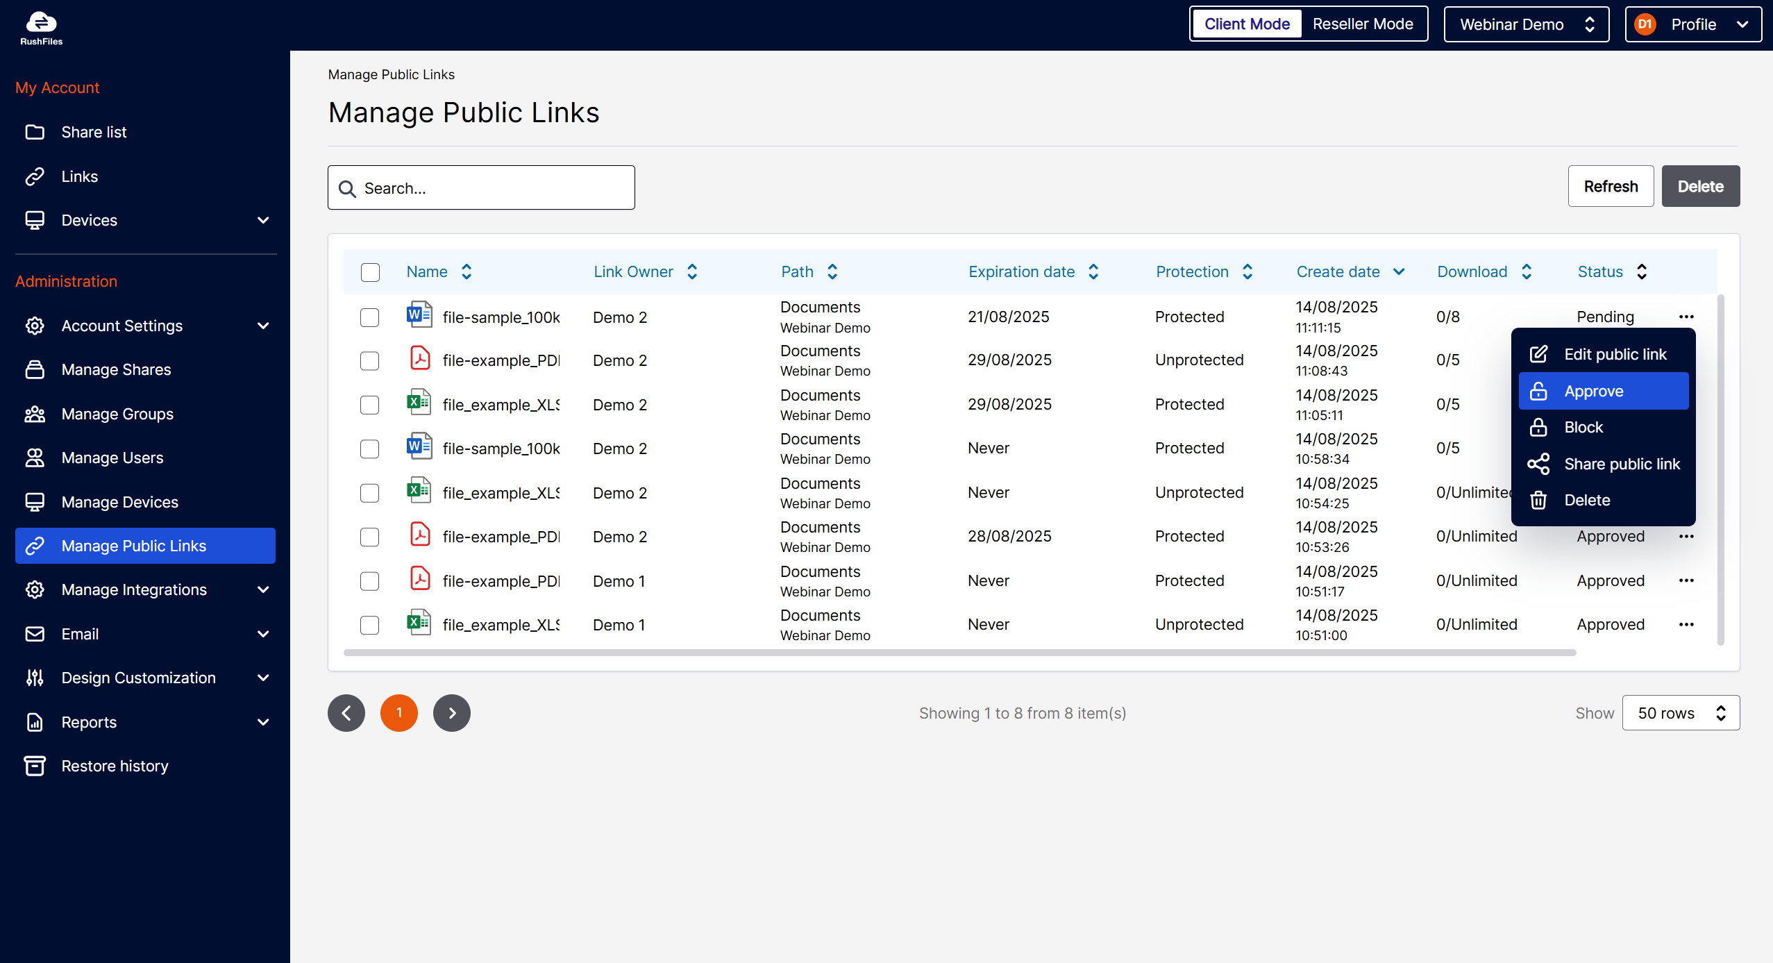Select checkbox of last file_example_XLS row

pyautogui.click(x=369, y=625)
